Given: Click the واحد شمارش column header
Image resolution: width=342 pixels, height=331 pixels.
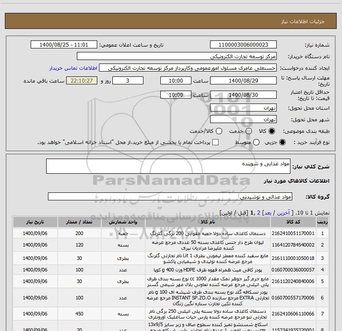Looking at the screenshot, I should point(123,222).
